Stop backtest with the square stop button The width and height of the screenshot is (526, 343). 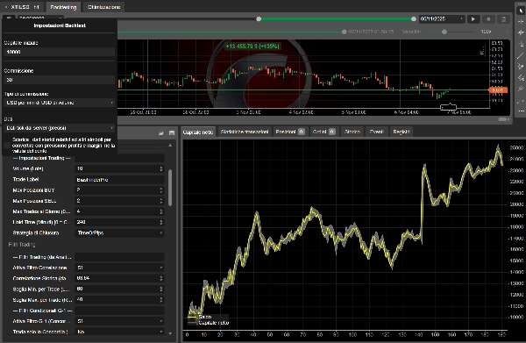(x=488, y=19)
